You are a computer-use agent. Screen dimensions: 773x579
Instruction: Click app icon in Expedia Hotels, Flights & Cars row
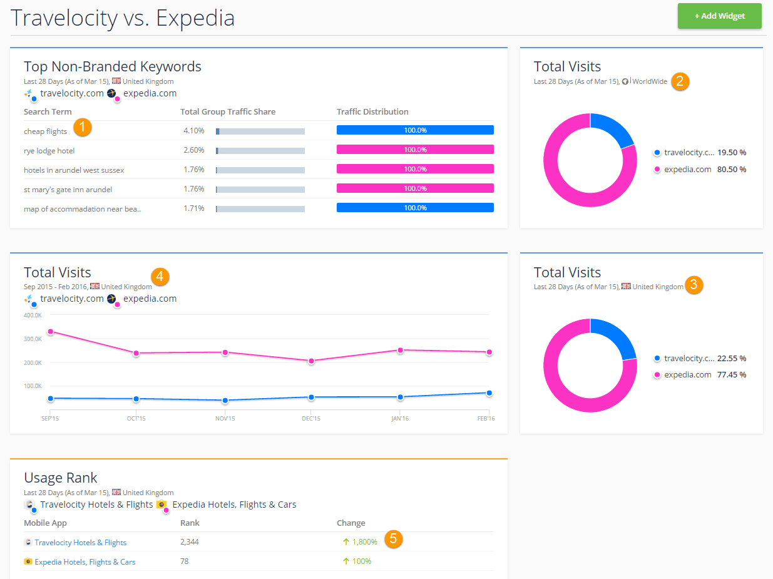[x=28, y=561]
